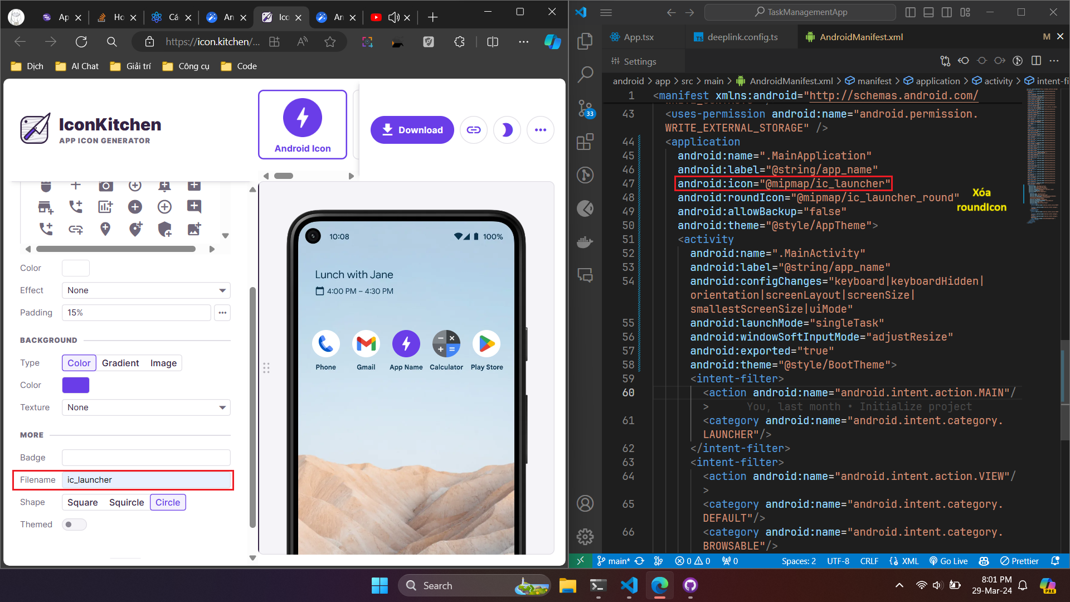
Task: Open Source Control with 33 changes
Action: (585, 108)
